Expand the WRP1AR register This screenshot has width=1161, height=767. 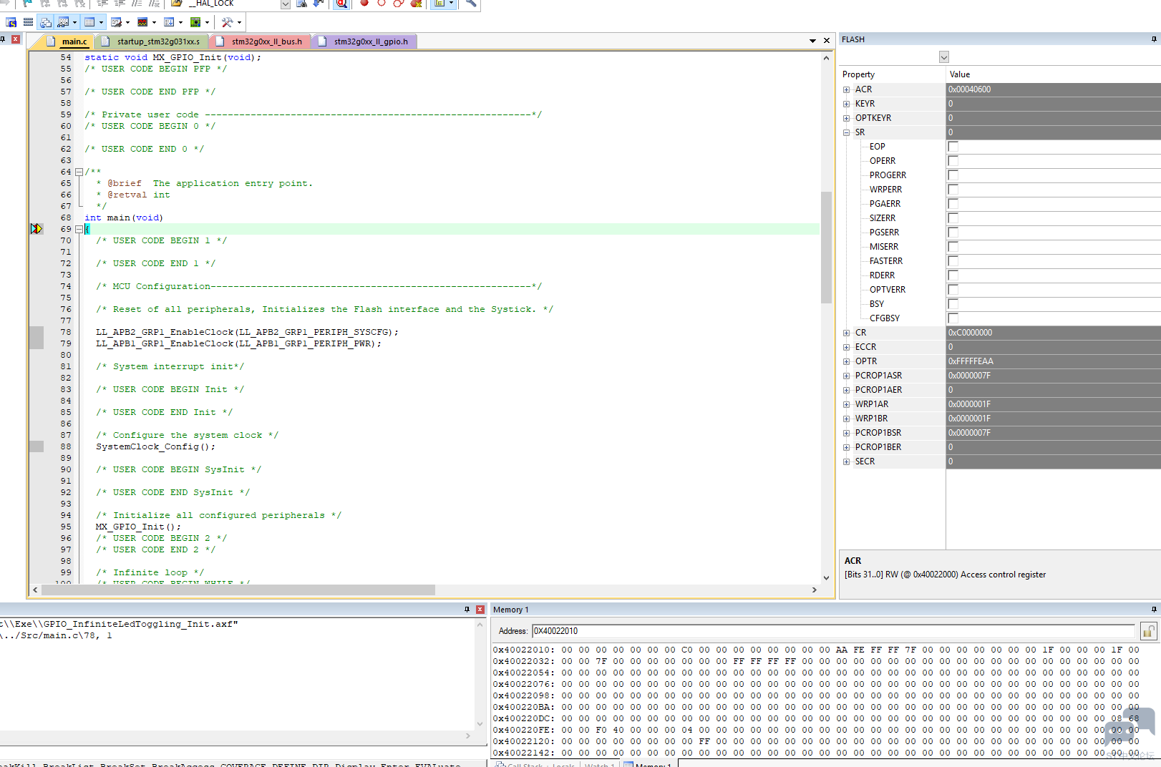[x=846, y=404]
